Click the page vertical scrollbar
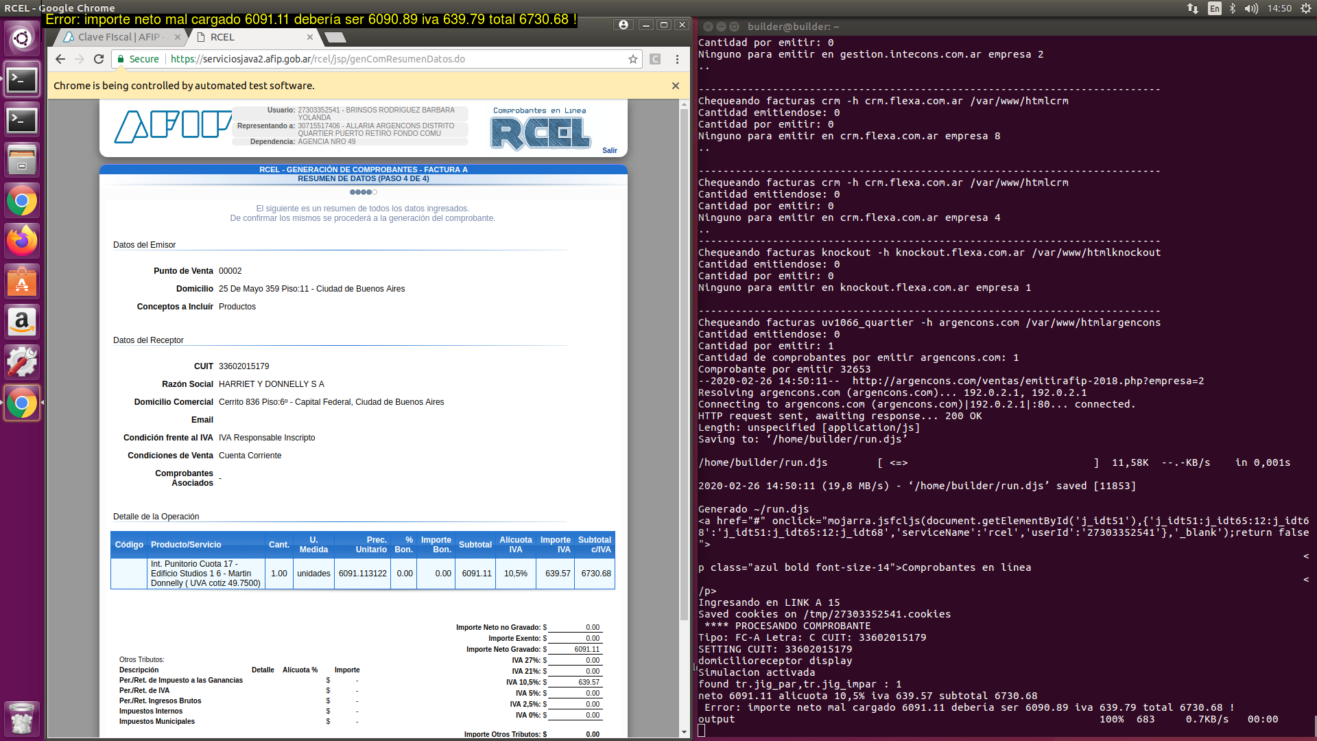The height and width of the screenshot is (741, 1317). [684, 364]
